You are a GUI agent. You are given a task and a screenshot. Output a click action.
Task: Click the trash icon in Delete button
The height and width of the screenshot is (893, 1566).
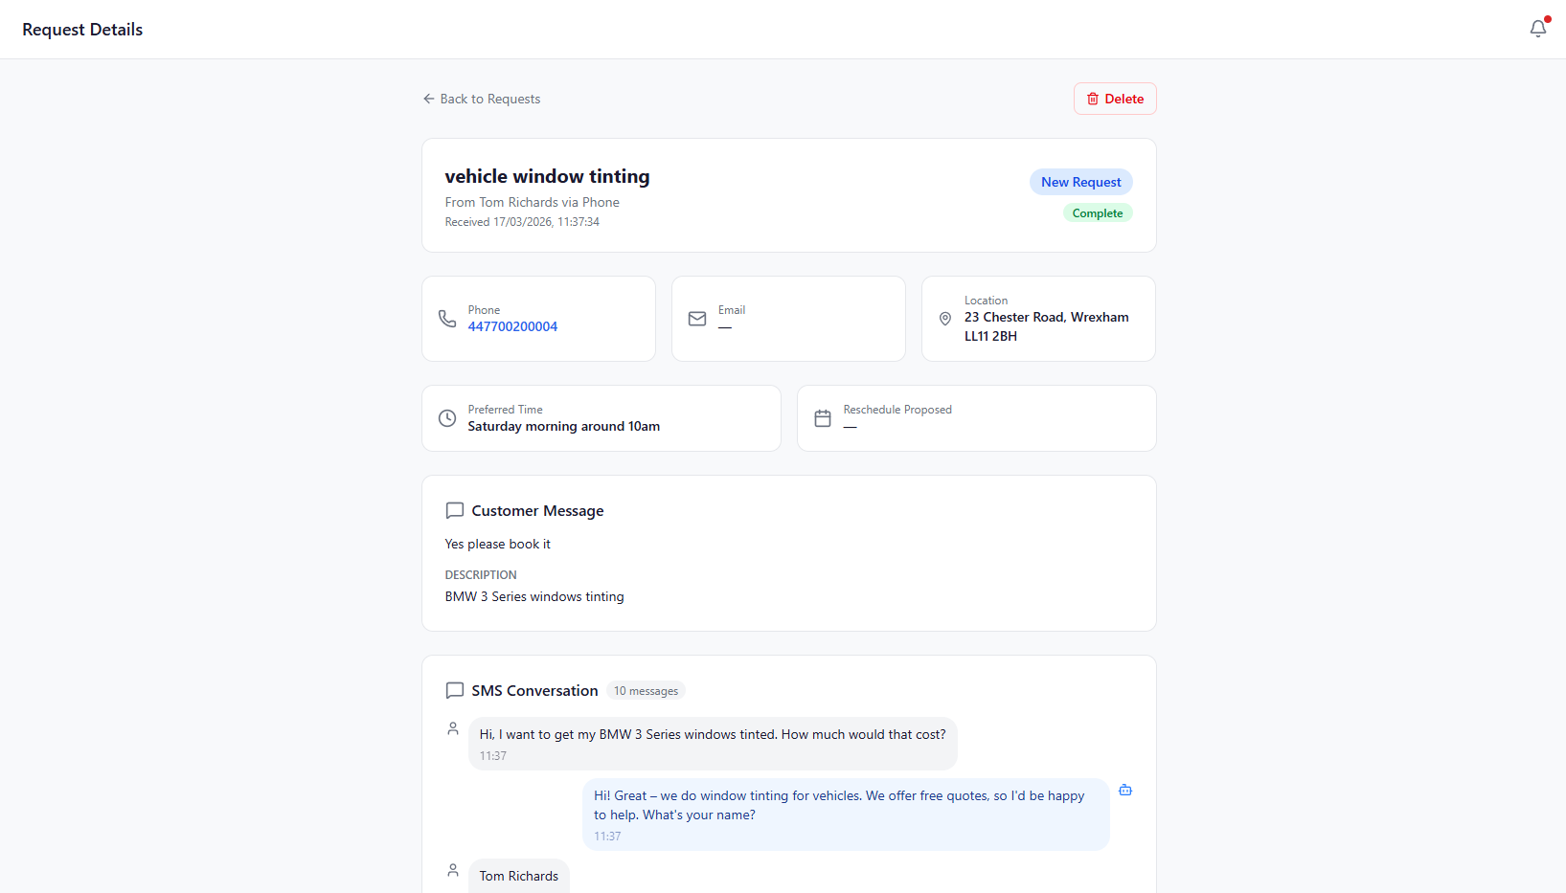click(1093, 99)
